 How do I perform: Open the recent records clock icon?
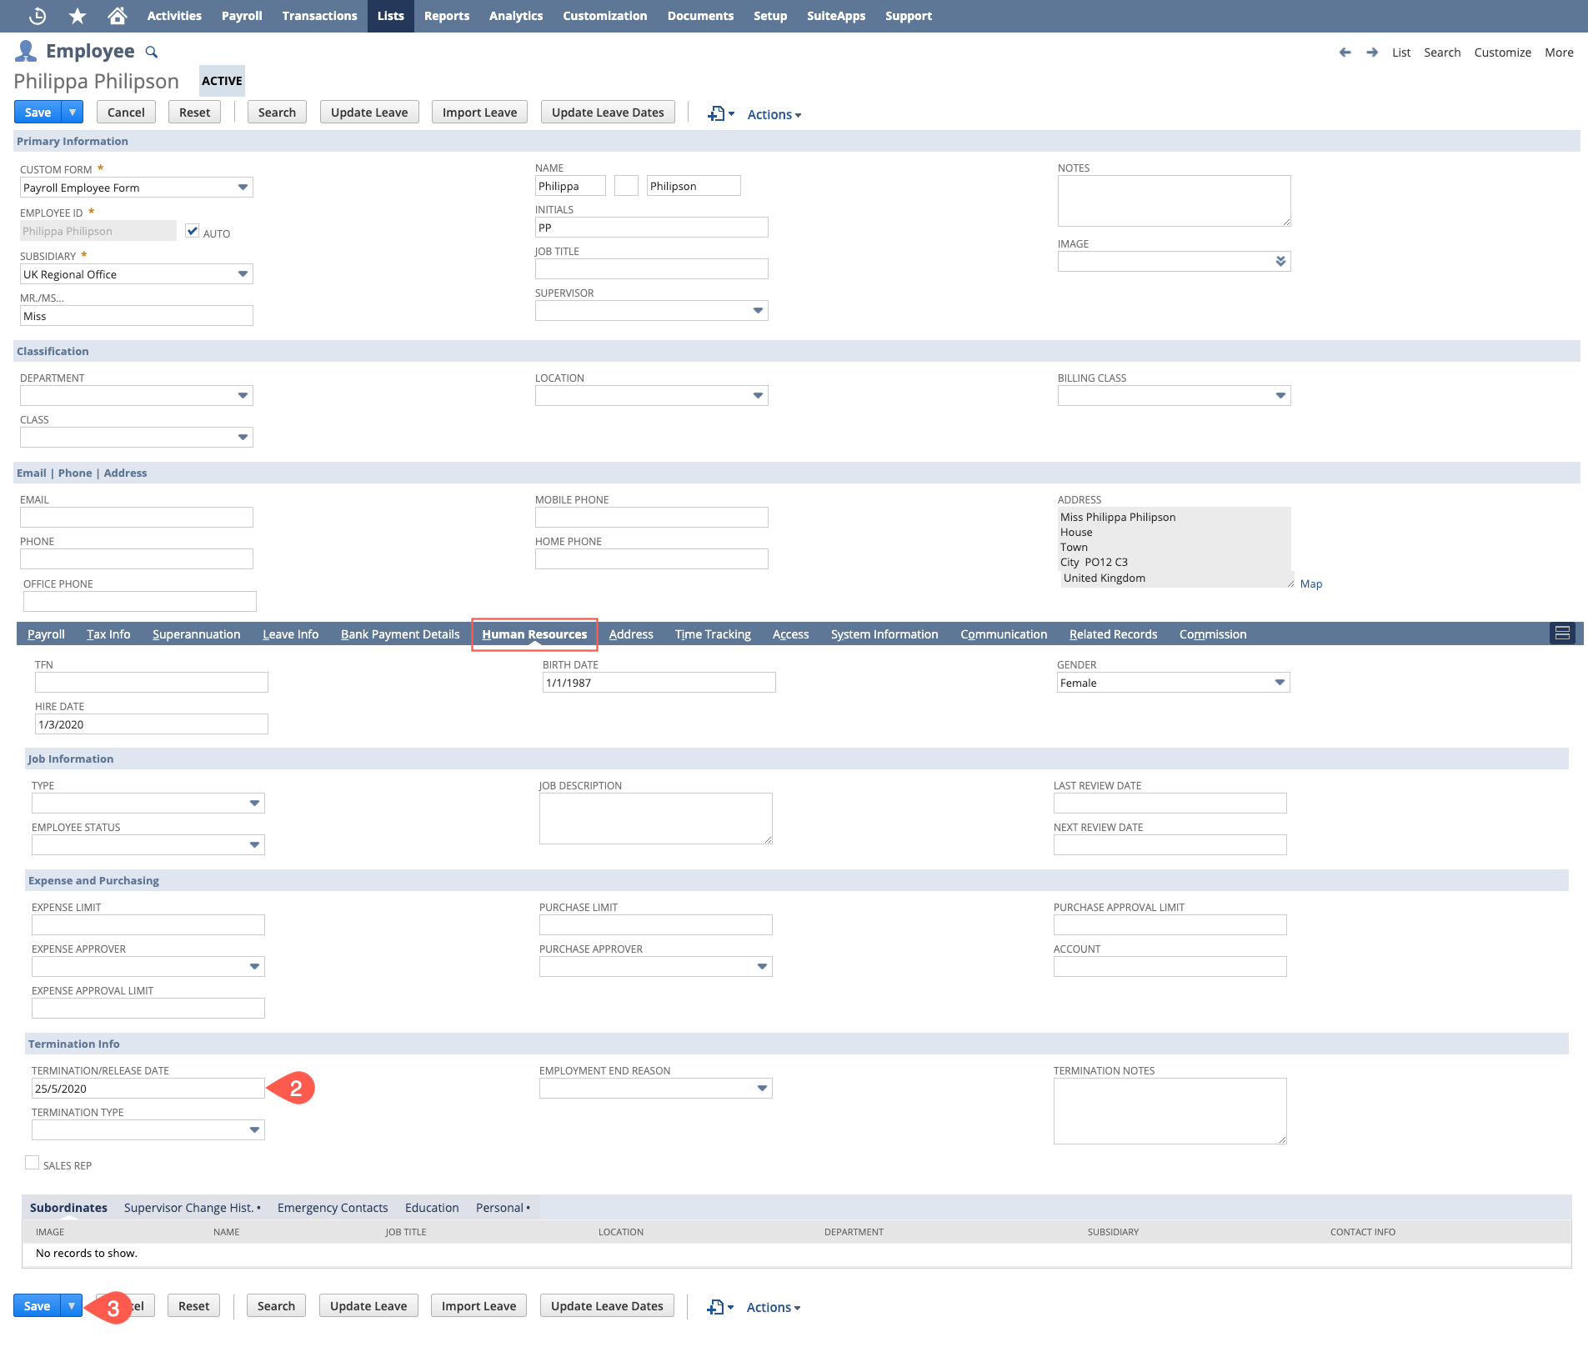(38, 15)
